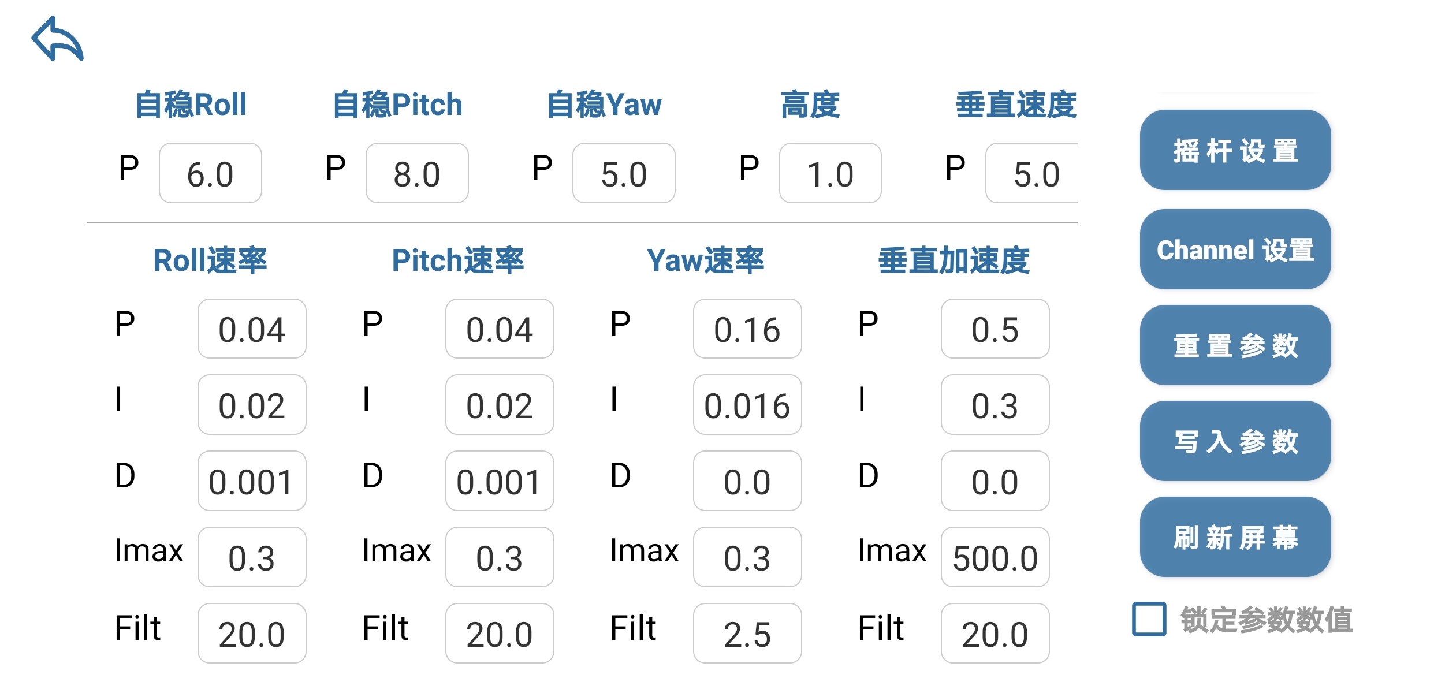Edit the 自稳Roll P value field
Image resolution: width=1434 pixels, height=693 pixels.
coord(210,173)
